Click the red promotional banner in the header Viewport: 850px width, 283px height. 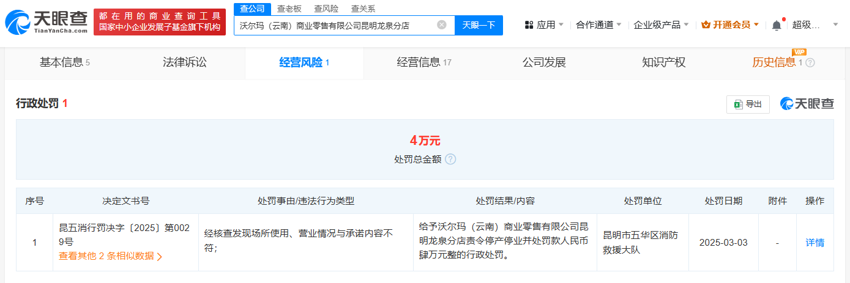point(160,22)
